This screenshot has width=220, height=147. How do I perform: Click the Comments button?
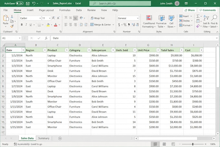point(207,10)
